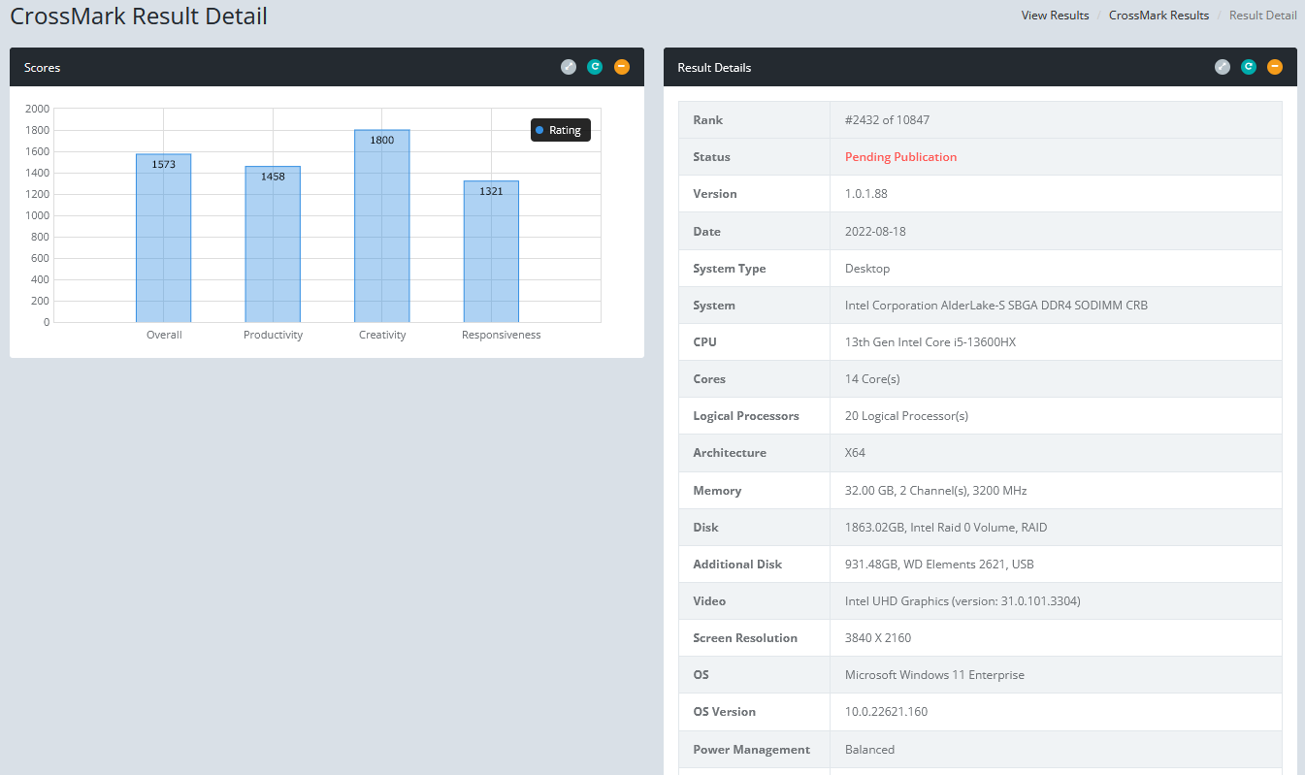The height and width of the screenshot is (775, 1305).
Task: Refresh the Scores panel
Action: (x=595, y=67)
